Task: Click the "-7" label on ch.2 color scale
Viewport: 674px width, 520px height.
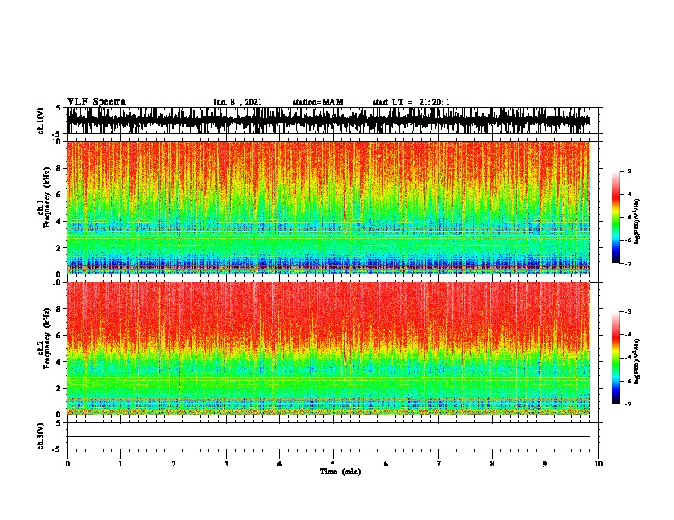Action: coord(627,404)
